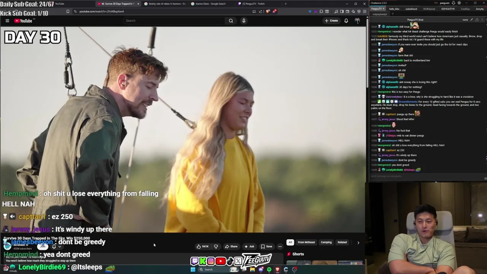
Task: Like the video with 941K likes
Action: (203, 247)
